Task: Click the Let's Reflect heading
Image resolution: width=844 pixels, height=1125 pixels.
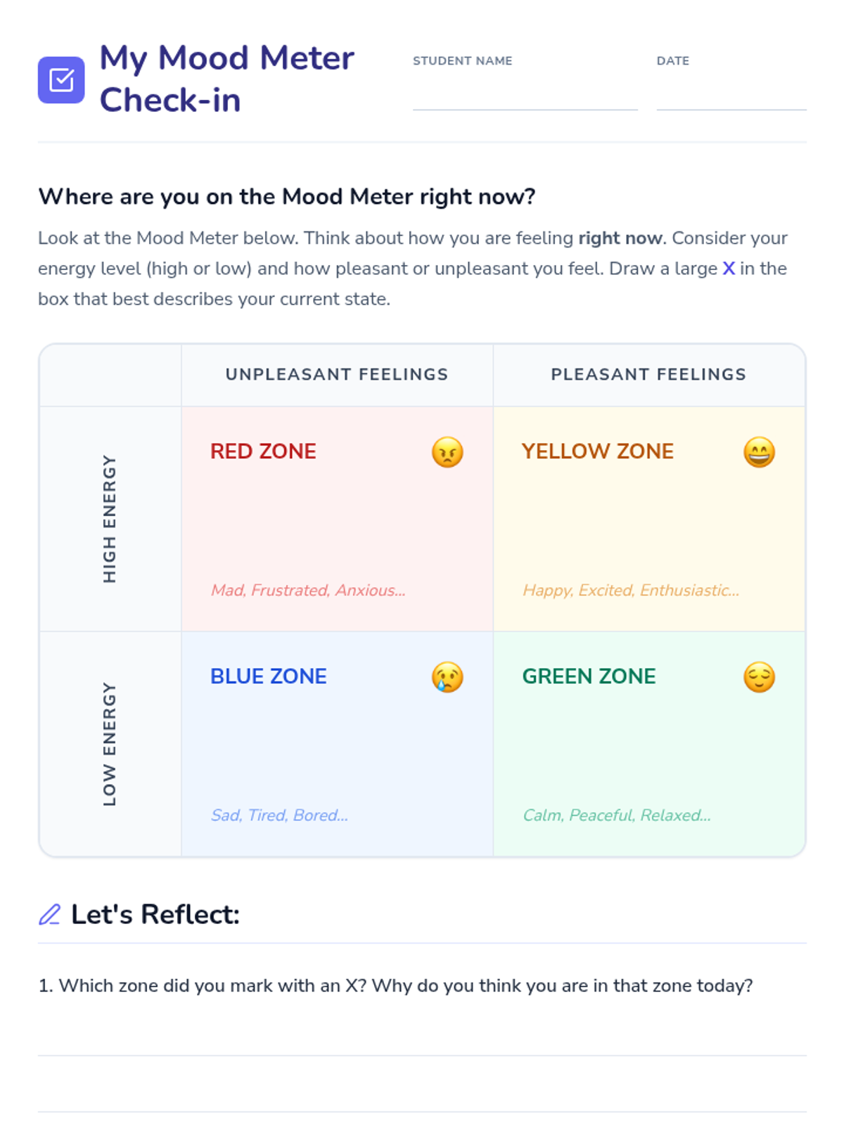Action: (x=155, y=914)
